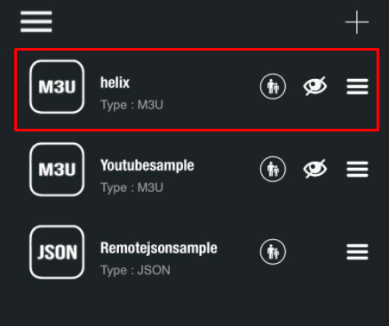Open parental control for helix playlist
The image size is (389, 326).
click(x=273, y=86)
